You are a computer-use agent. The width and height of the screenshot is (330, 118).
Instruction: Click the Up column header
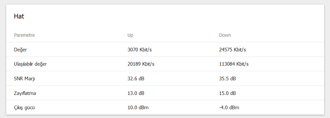pyautogui.click(x=130, y=35)
